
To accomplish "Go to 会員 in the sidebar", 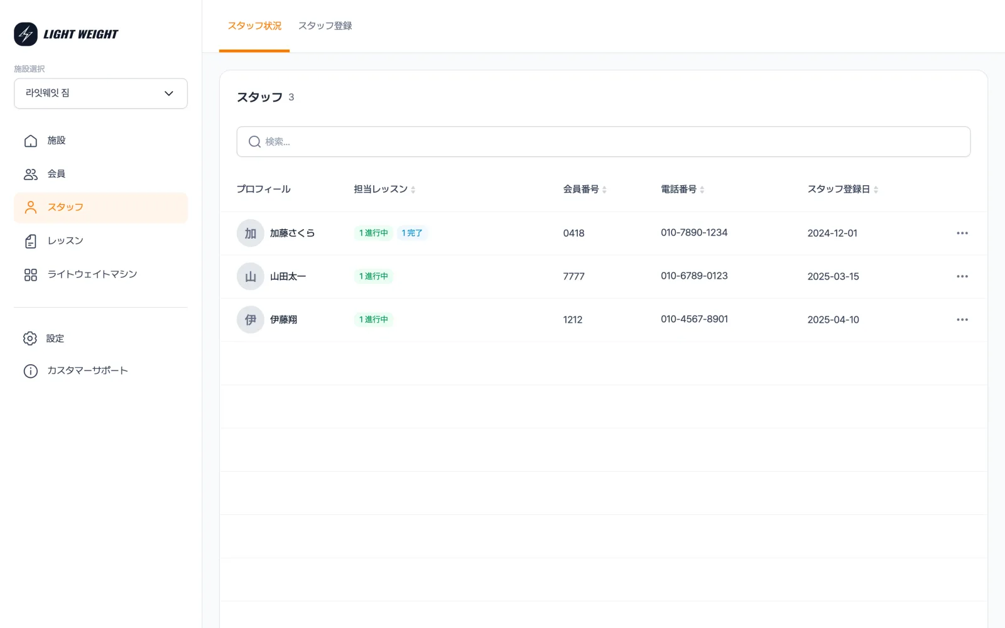I will 100,174.
